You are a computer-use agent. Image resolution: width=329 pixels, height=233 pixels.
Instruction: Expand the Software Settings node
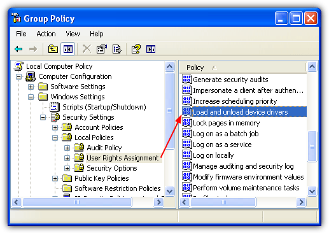click(x=31, y=87)
